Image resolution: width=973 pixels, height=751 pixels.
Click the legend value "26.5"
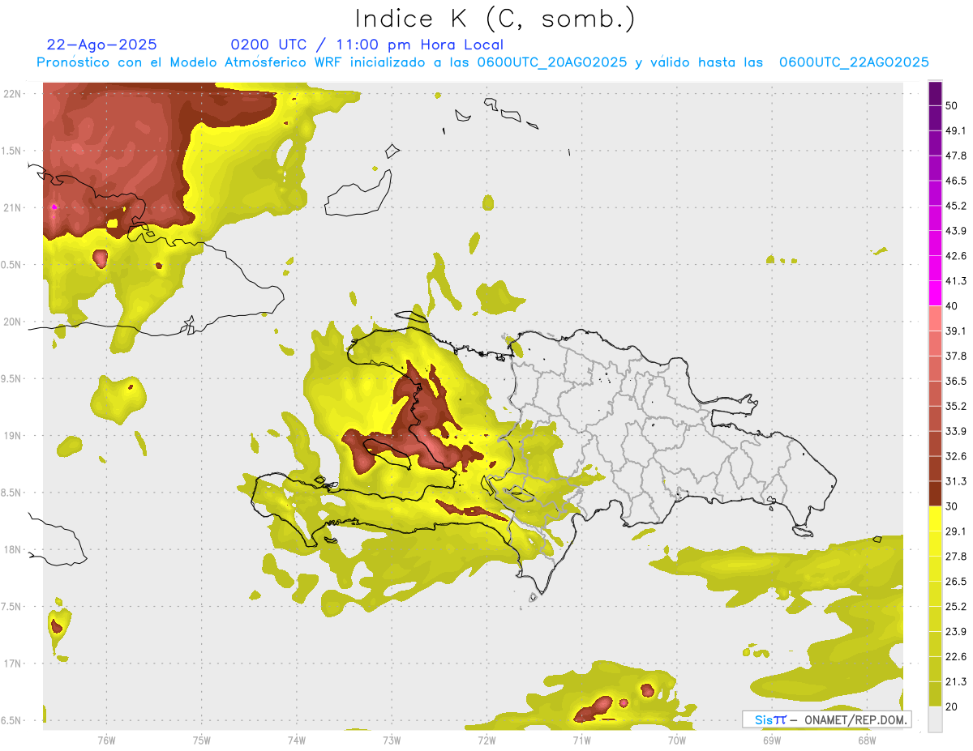(x=956, y=581)
